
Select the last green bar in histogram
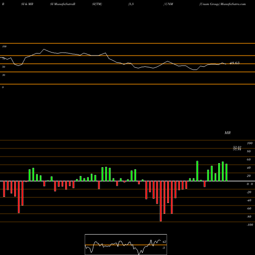click(226, 172)
